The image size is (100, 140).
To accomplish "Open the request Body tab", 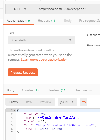I will tap(68, 21).
